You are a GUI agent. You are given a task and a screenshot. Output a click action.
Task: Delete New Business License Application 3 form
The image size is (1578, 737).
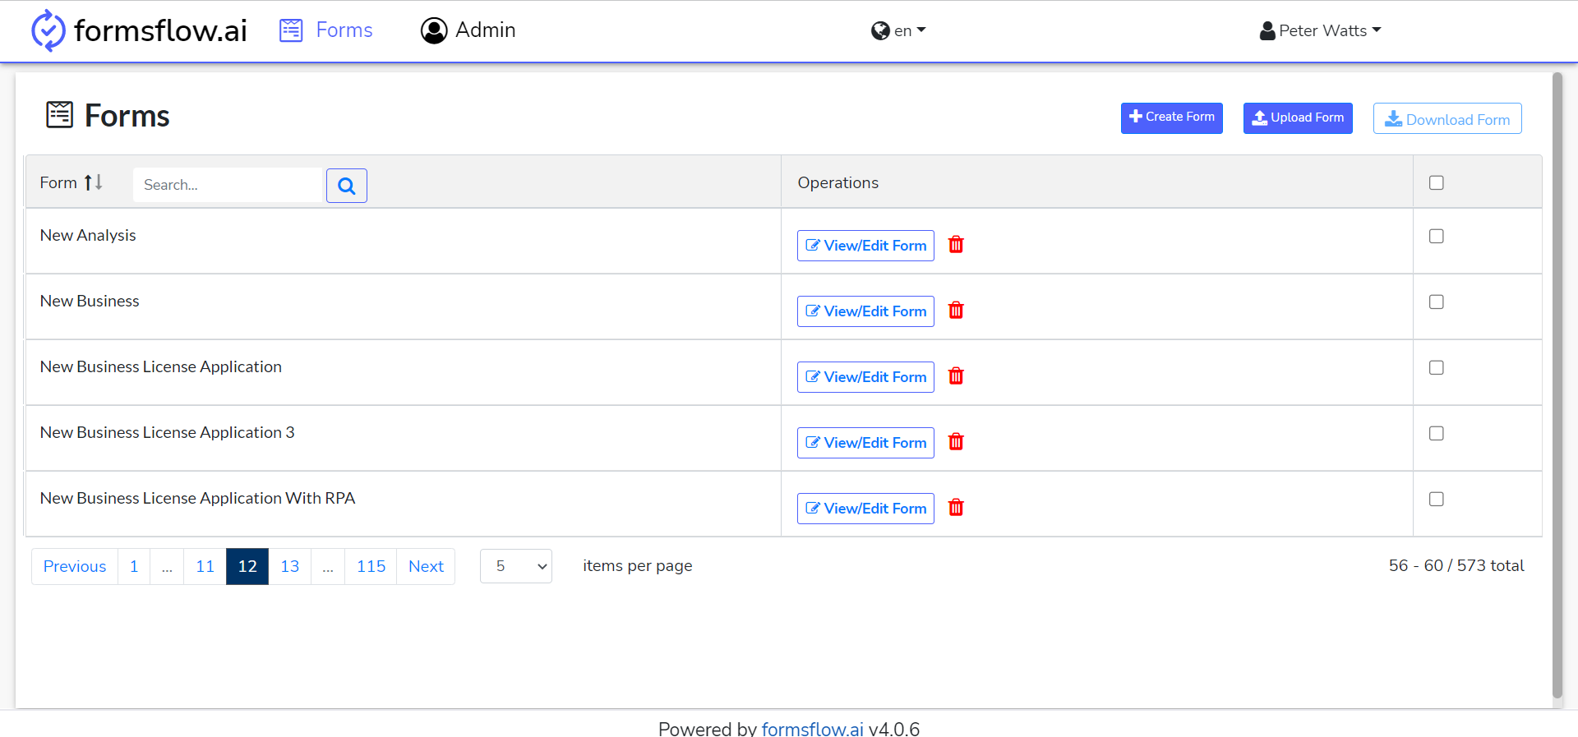click(x=956, y=442)
